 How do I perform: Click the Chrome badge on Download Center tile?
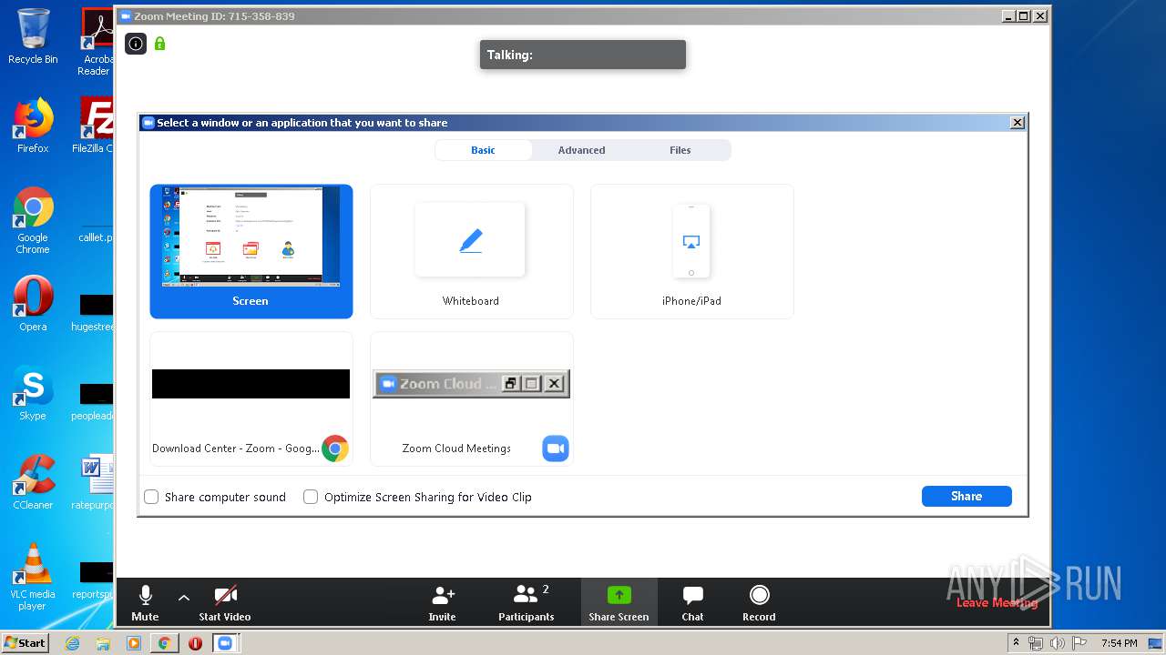click(335, 448)
